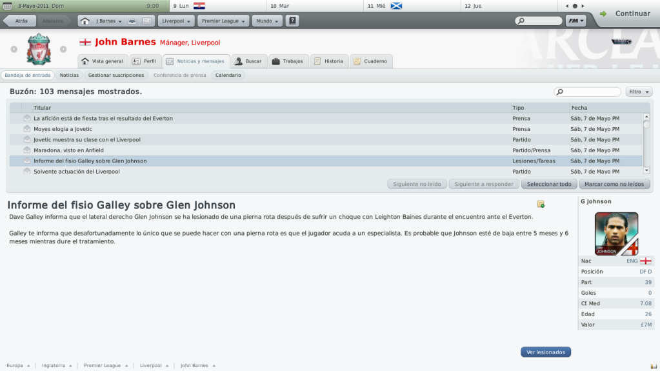Expand the Europa menu in the bottom bar
Image resolution: width=660 pixels, height=371 pixels.
(18, 366)
